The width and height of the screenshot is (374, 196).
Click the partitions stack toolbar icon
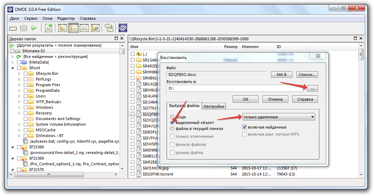pos(24,28)
